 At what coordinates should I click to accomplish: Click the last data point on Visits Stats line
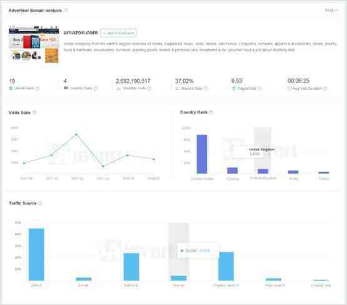[154, 159]
